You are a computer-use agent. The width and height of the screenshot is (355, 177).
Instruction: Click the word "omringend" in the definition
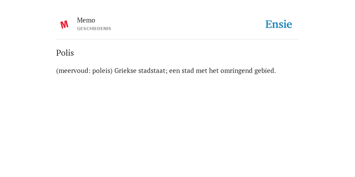pos(236,71)
